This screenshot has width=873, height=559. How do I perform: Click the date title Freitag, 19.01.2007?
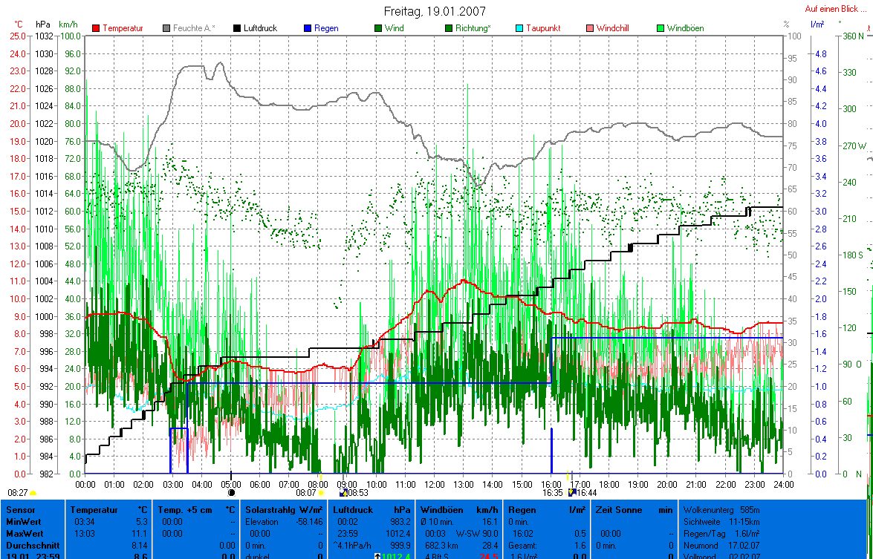pyautogui.click(x=435, y=11)
